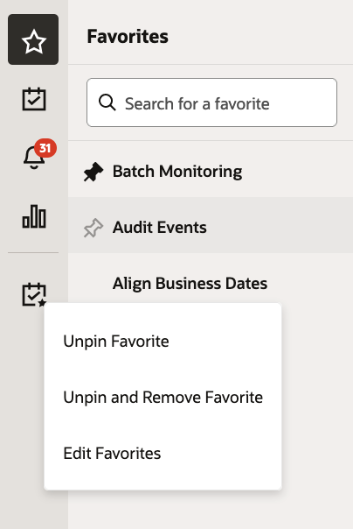Image resolution: width=353 pixels, height=529 pixels.
Task: Open the Favorites star icon
Action: click(x=33, y=39)
